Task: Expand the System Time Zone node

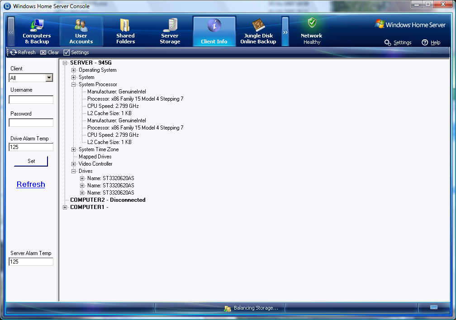Action: point(74,149)
